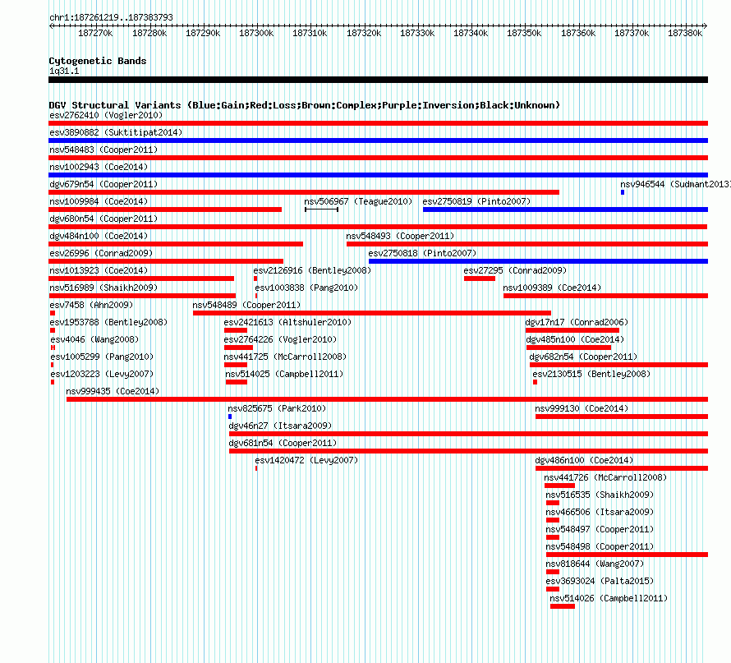Click esv27295 (Conrad2009) label
The height and width of the screenshot is (663, 731).
point(515,270)
